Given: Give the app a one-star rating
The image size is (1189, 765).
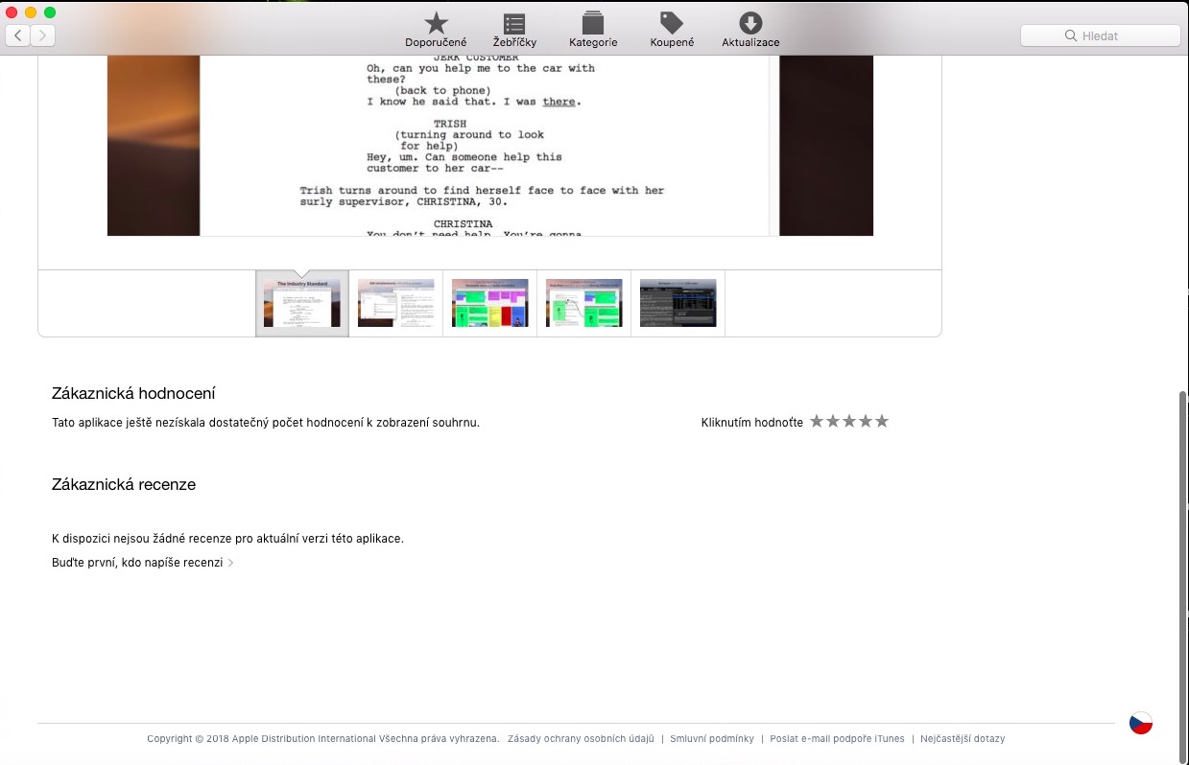Looking at the screenshot, I should coord(817,420).
